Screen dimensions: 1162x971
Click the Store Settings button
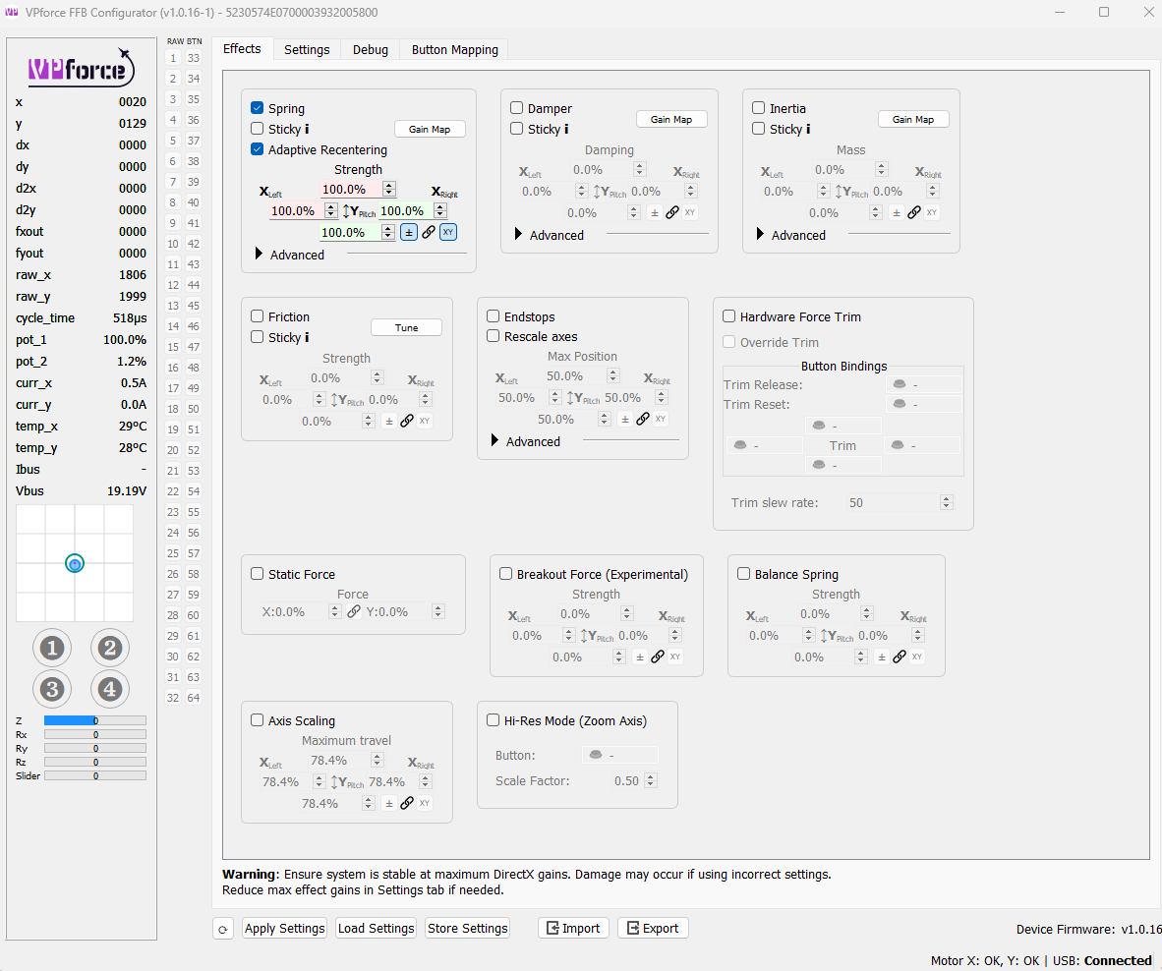point(468,928)
